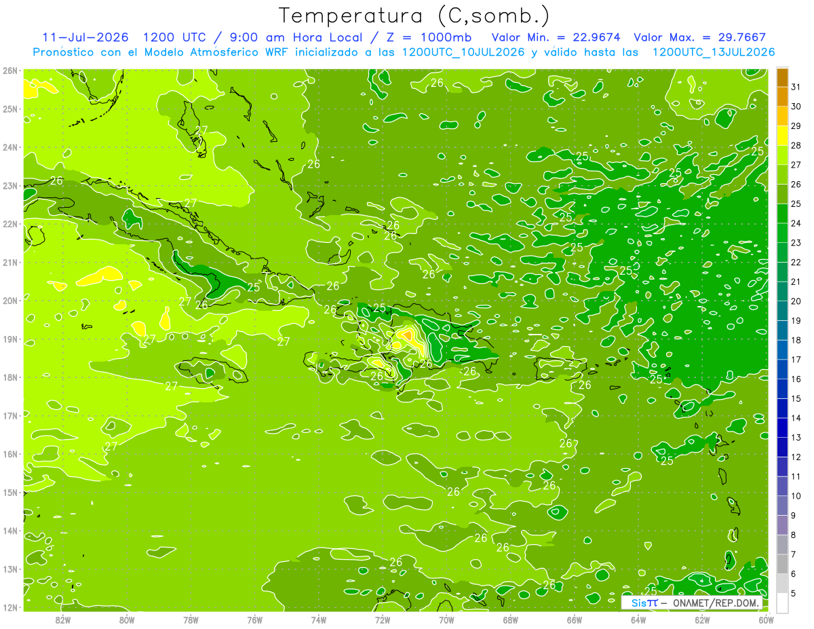Click the orange colorbar swatch between 30 and 31

[x=782, y=96]
